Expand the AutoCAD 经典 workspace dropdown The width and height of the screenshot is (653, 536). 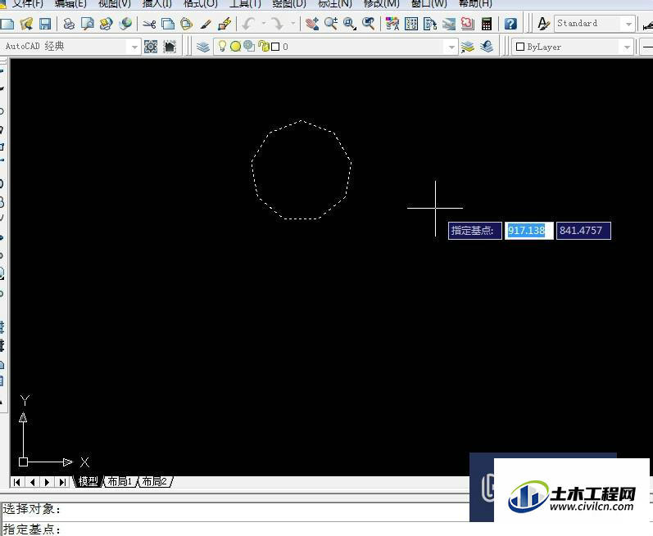[x=134, y=47]
